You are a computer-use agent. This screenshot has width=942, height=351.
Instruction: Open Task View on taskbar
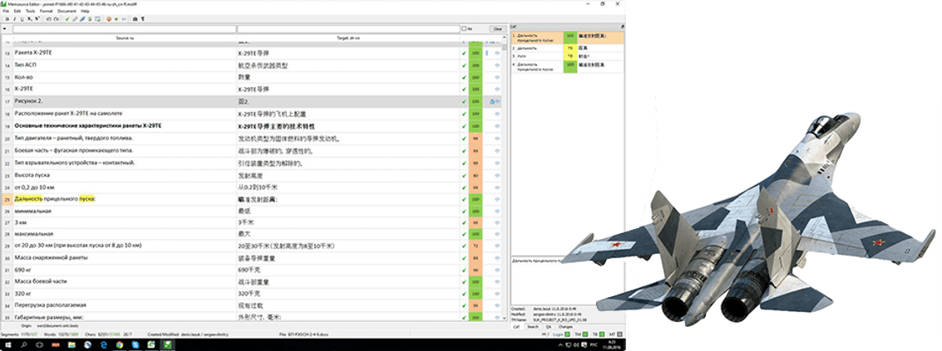point(40,344)
